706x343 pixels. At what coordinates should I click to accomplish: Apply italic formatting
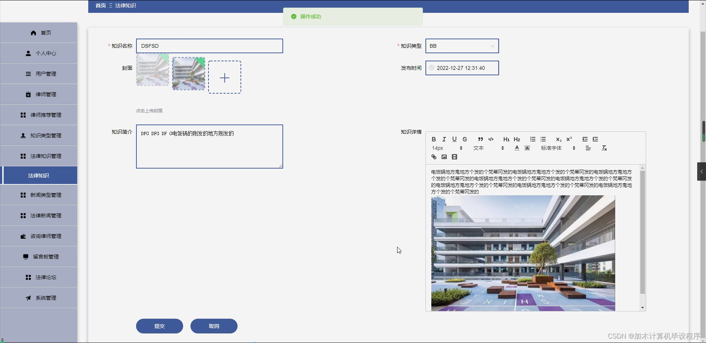[443, 139]
